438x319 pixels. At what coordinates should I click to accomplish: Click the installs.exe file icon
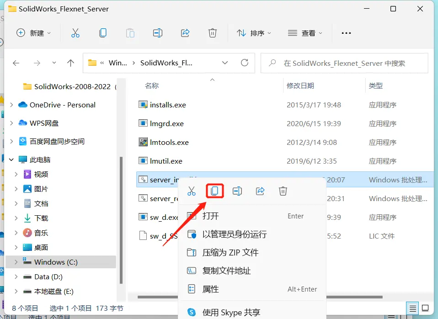[x=143, y=105]
